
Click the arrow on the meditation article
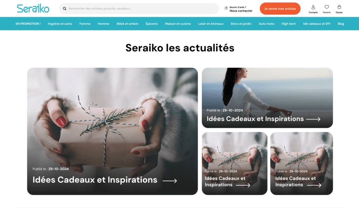click(x=313, y=119)
